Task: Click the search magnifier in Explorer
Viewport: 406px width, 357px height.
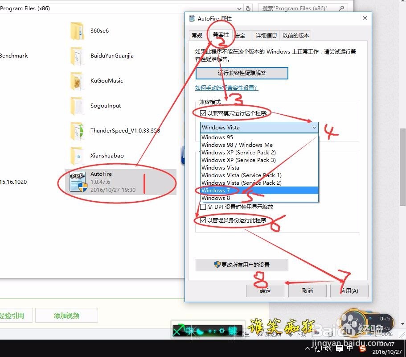Action: [342, 8]
